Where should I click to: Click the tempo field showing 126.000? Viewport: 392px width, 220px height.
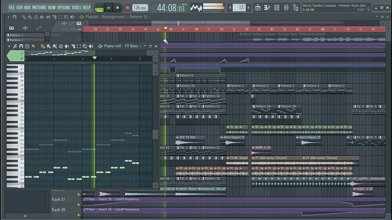[x=140, y=8]
